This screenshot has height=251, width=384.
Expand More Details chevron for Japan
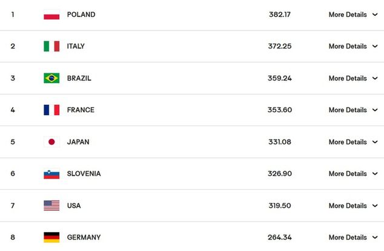pyautogui.click(x=375, y=142)
